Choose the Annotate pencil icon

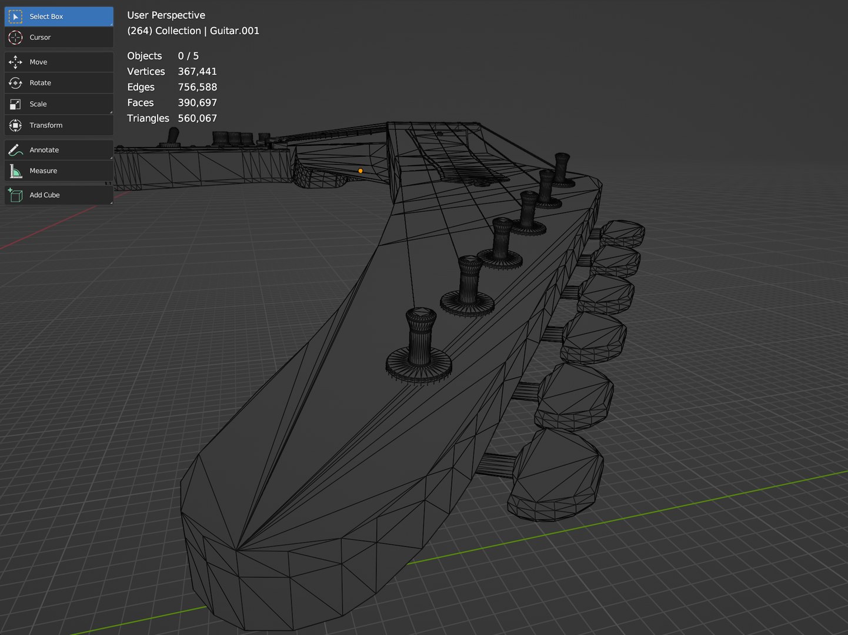pos(15,150)
